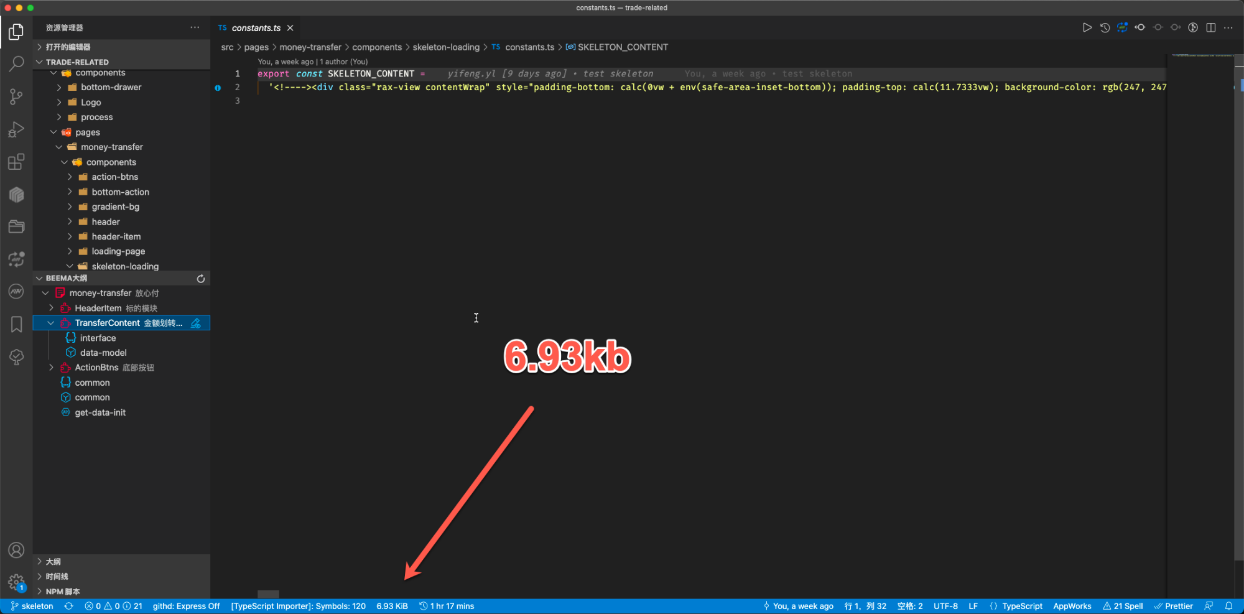This screenshot has width=1244, height=614.
Task: Click the '1 author (You)' code lens
Action: (x=343, y=62)
